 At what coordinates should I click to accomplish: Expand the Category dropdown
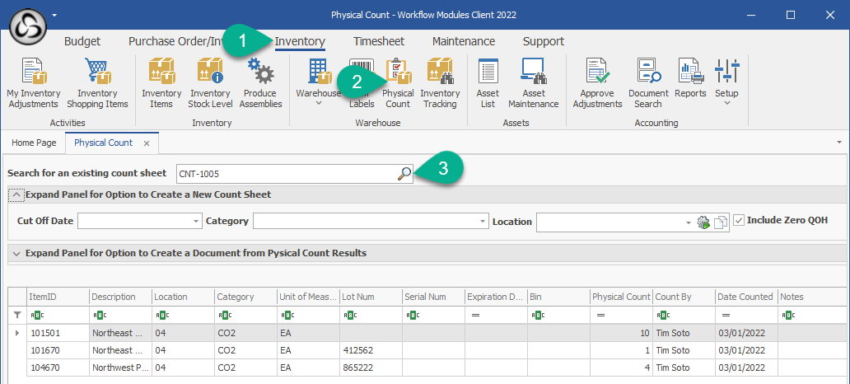click(483, 222)
